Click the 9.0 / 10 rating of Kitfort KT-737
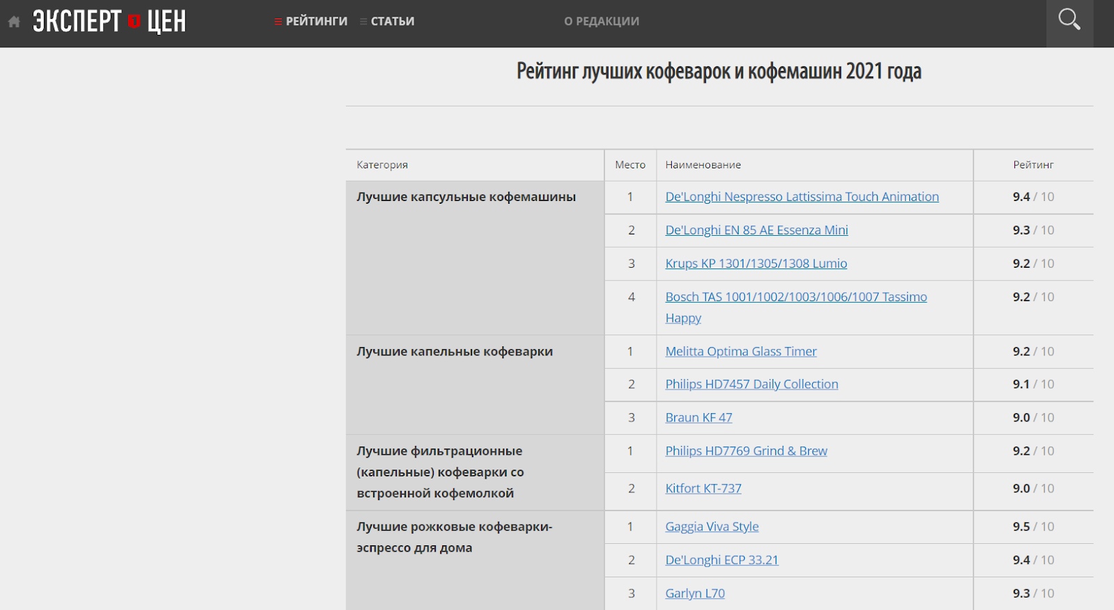This screenshot has width=1114, height=610. pyautogui.click(x=1033, y=488)
